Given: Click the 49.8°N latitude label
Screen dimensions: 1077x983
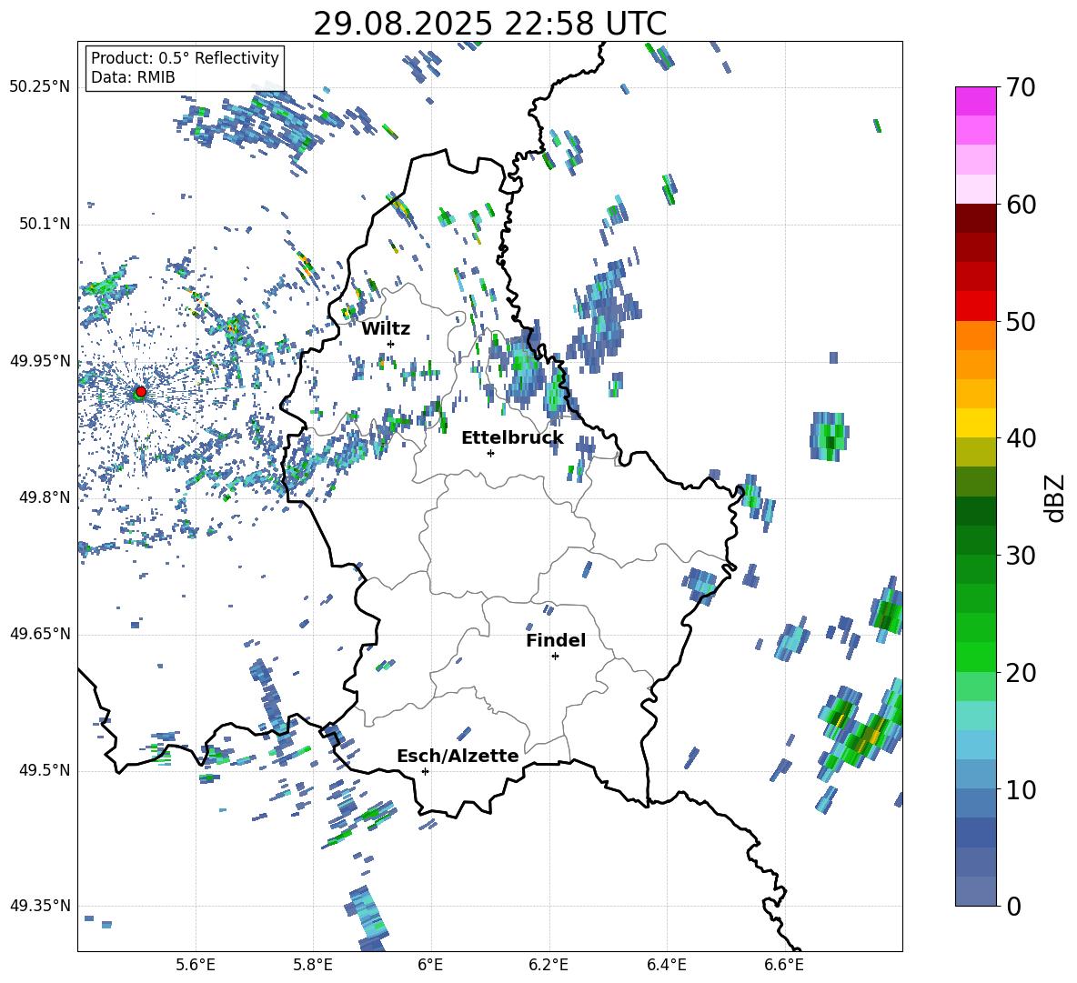Looking at the screenshot, I should click(45, 497).
